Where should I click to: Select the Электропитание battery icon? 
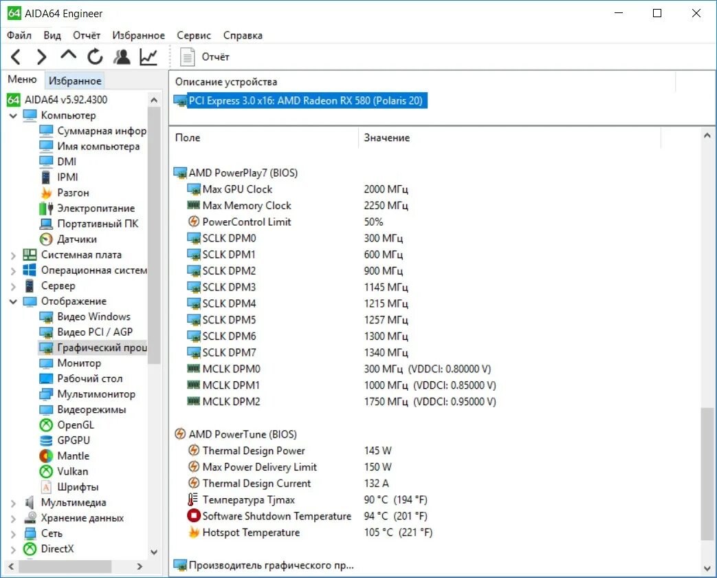point(46,208)
